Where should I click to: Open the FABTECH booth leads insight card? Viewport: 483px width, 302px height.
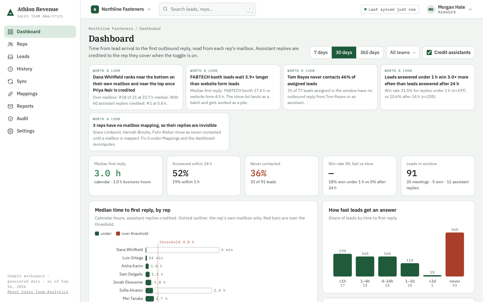click(233, 87)
